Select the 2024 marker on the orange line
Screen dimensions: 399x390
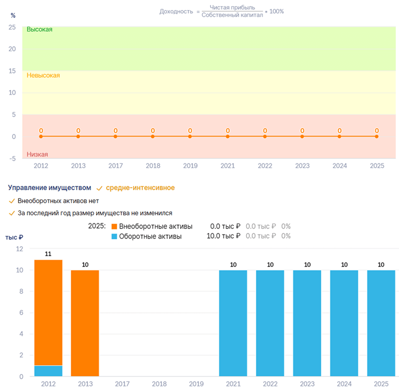[340, 136]
